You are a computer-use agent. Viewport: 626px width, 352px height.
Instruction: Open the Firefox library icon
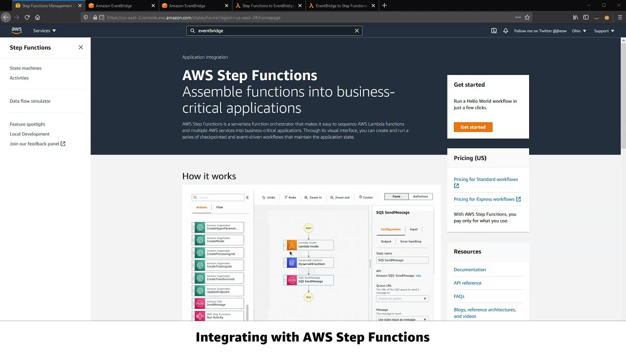[576, 17]
